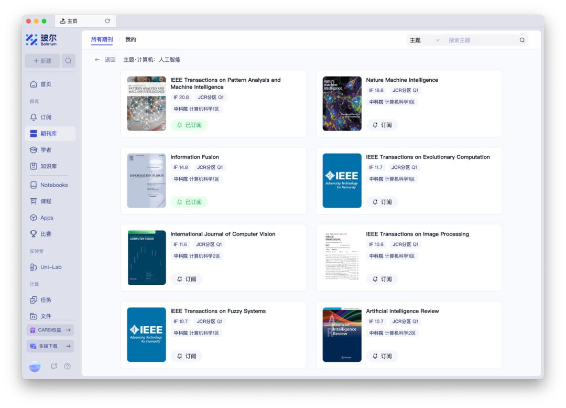Open the 课程 courses item

coord(50,201)
